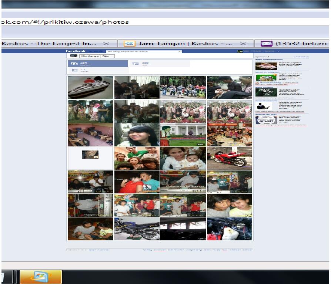The image size is (331, 284).
Task: Click in the Facebook search input field
Action: 143,51
